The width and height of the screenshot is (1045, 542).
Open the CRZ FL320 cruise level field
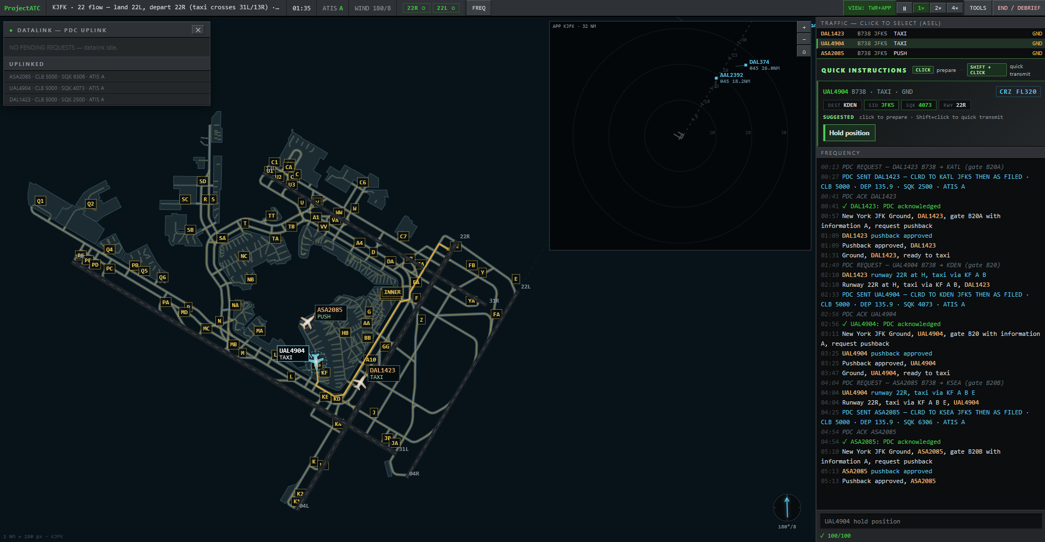click(1018, 92)
